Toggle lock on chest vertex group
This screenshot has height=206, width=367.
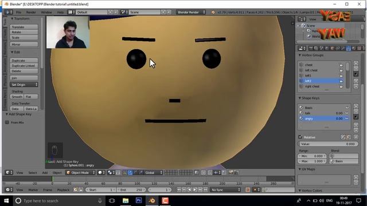pos(341,65)
